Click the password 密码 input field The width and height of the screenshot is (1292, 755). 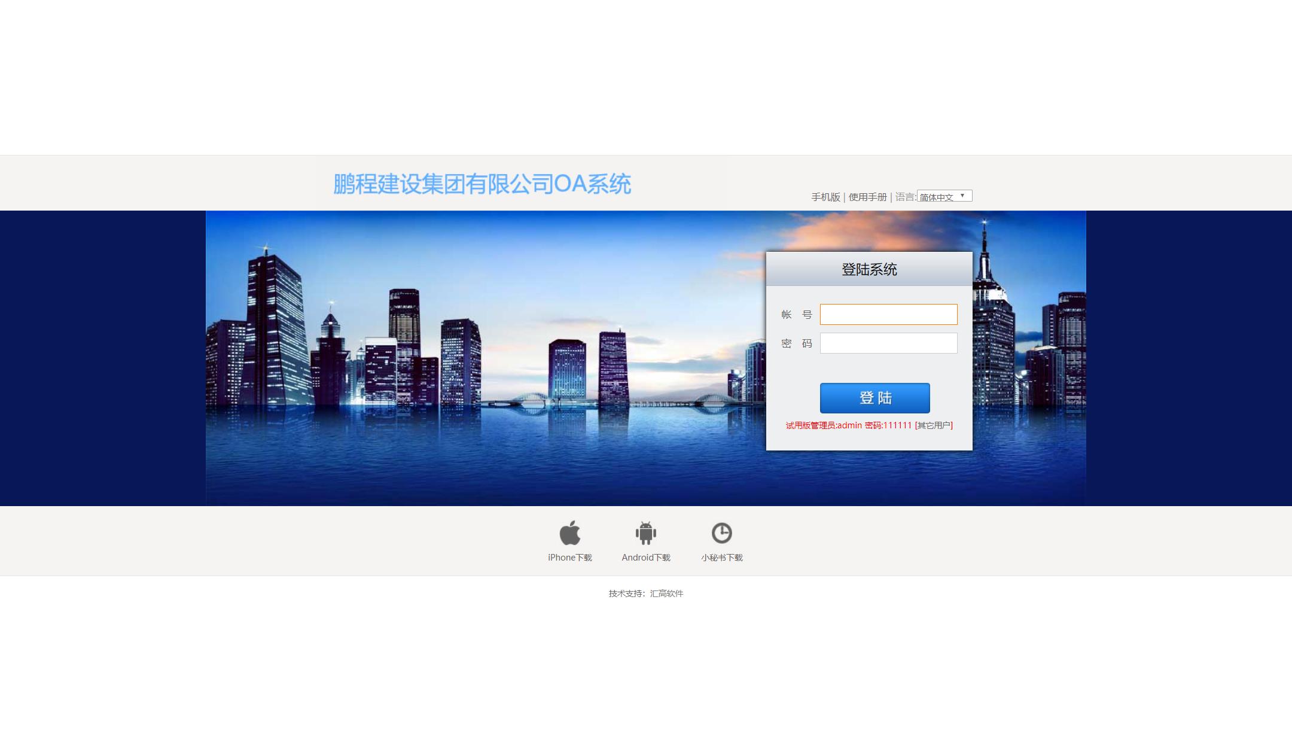click(x=889, y=342)
